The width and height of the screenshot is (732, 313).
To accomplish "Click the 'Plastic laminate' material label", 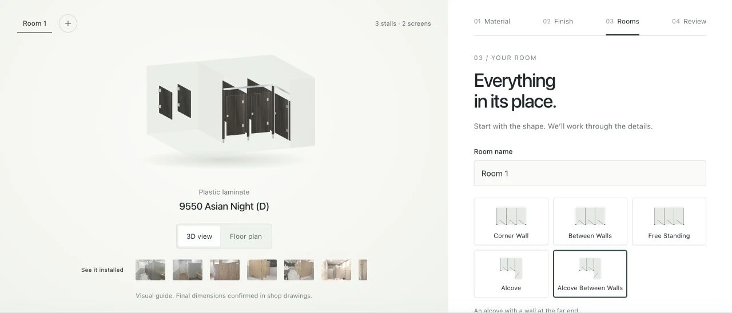I will 224,192.
